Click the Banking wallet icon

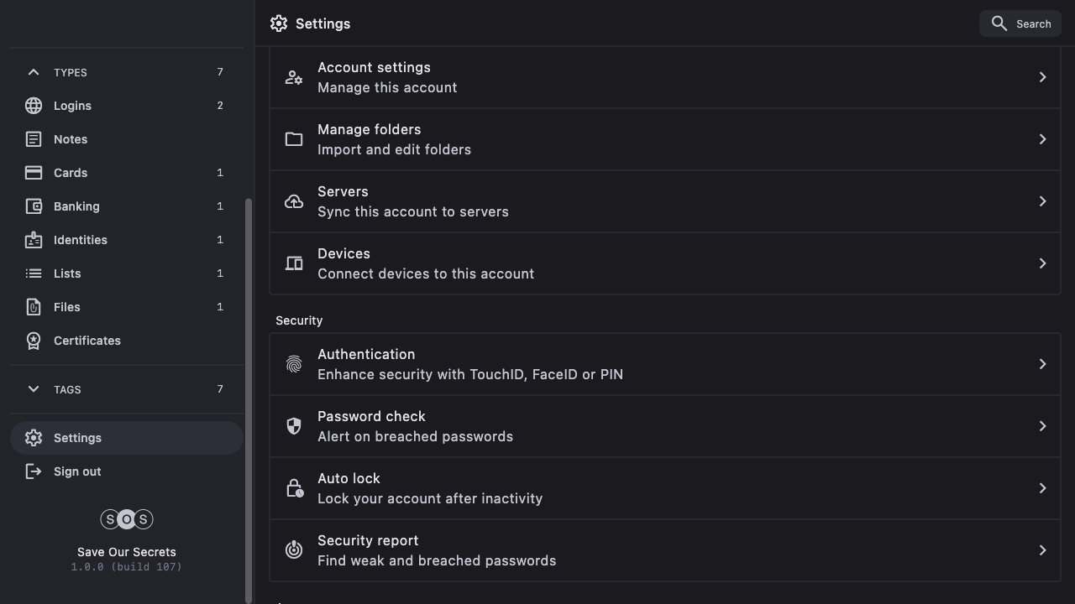(x=34, y=206)
